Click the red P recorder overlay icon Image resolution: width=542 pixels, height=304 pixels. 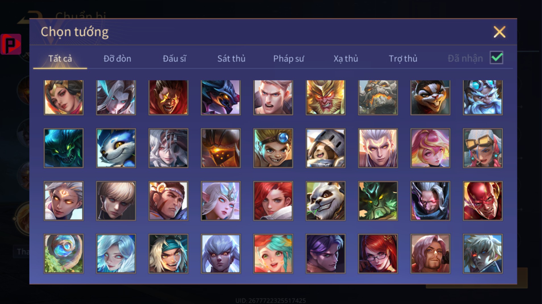tap(11, 44)
